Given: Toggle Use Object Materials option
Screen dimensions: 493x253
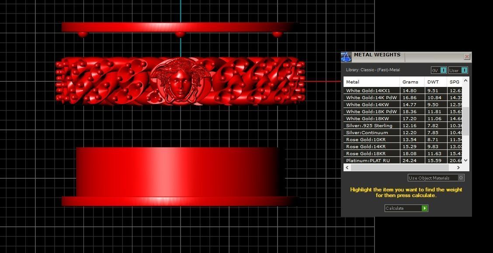Looking at the screenshot, I should [436, 178].
